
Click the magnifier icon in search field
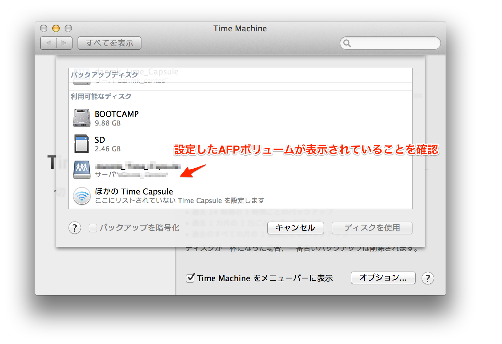click(347, 43)
